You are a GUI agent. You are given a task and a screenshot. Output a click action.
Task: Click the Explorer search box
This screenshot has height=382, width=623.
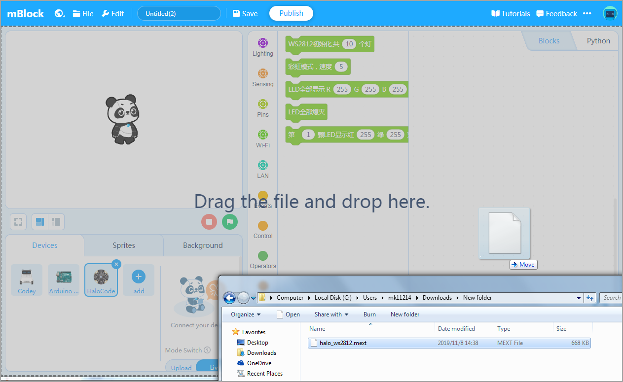pos(611,298)
